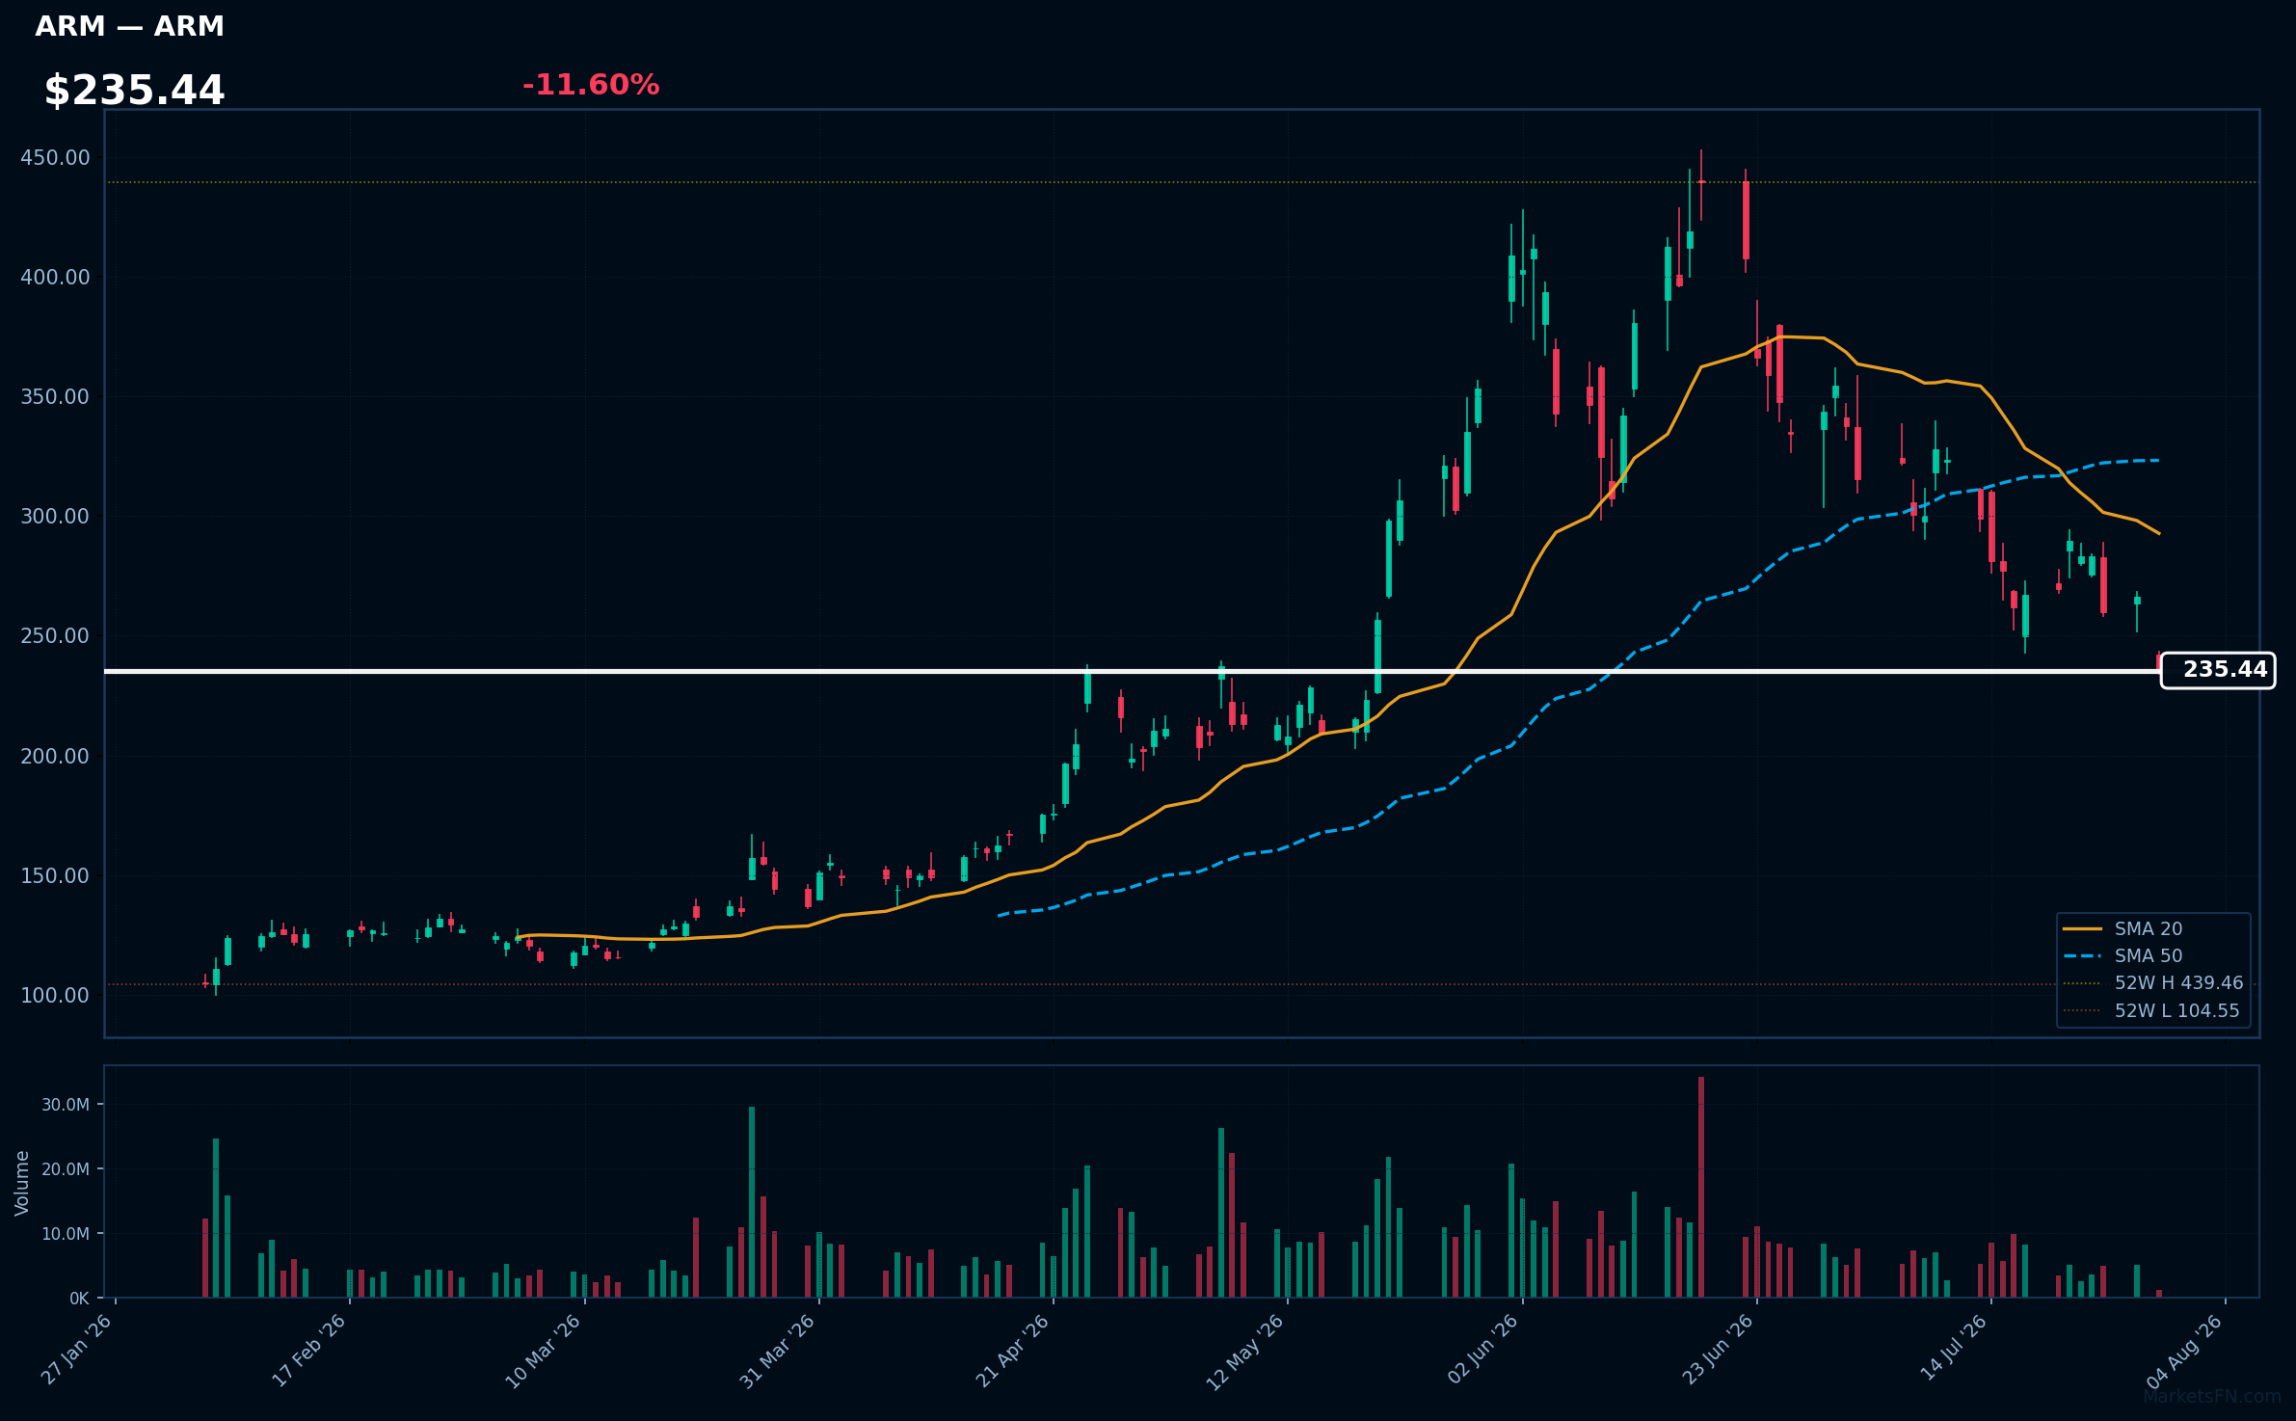Select the "02 Jun '26" date label

[x=1482, y=1350]
